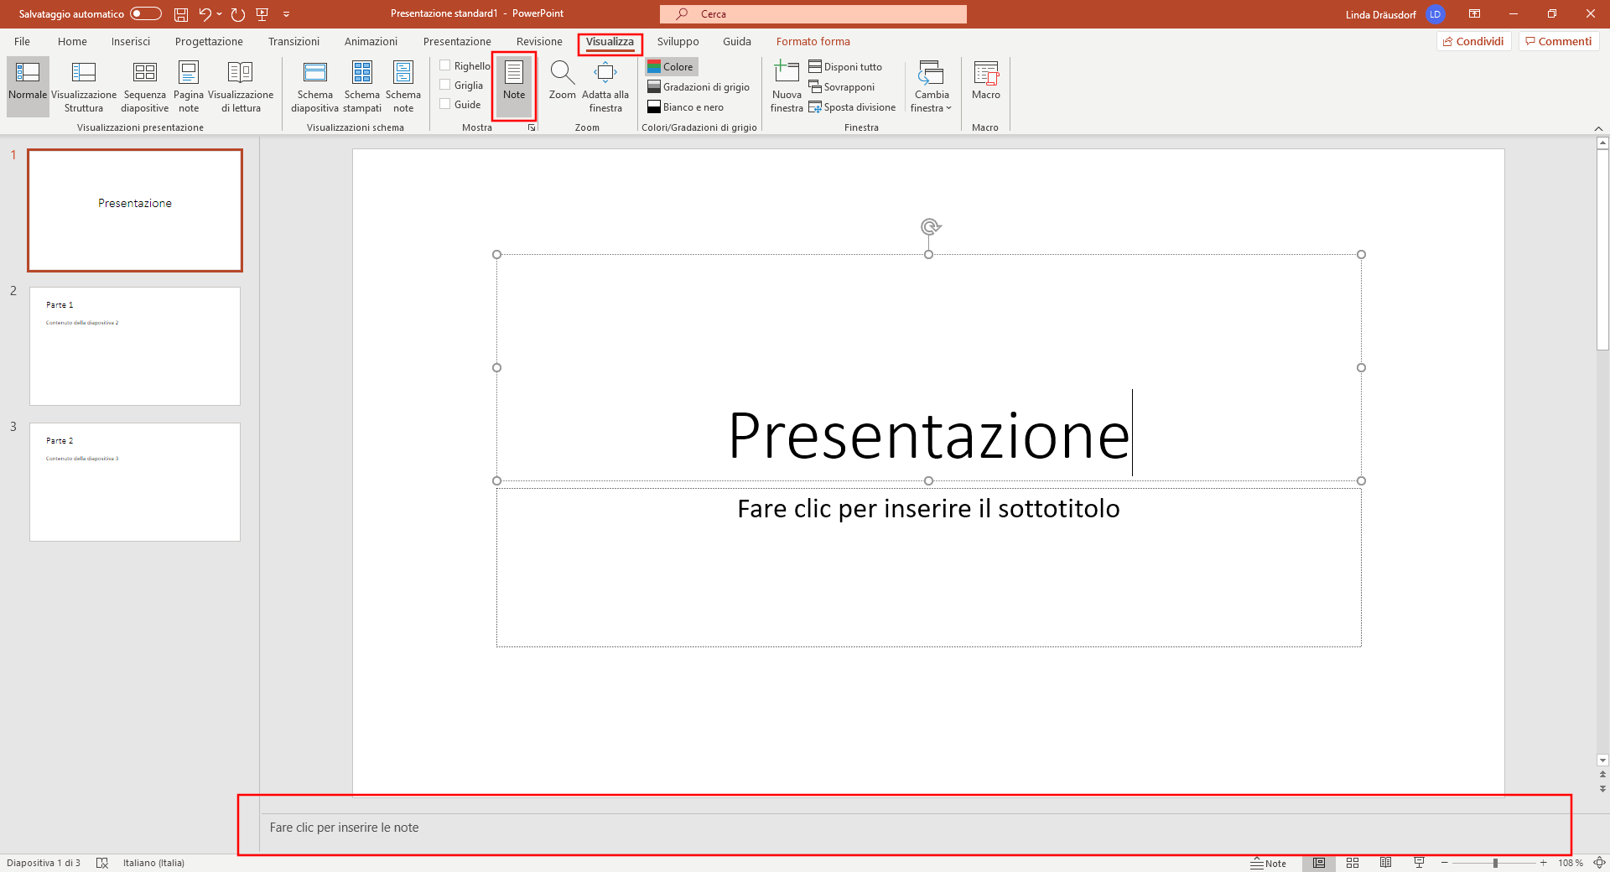Click zoom in plus button

point(1543,863)
